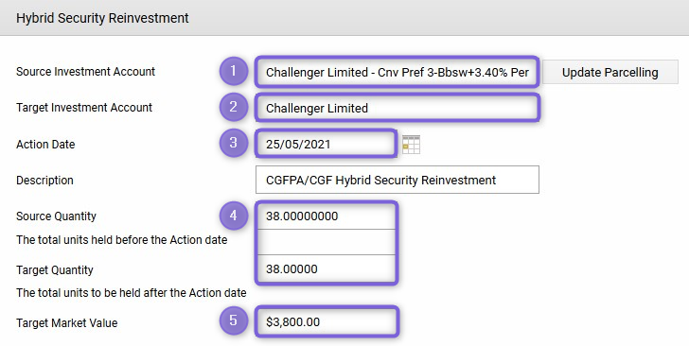
Task: Click the Source Investment Account label
Action: tap(86, 72)
